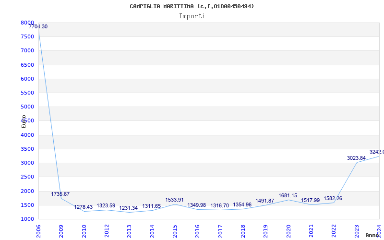Select the 1491.87 data label
Screen dimensions: 384x240
tap(265, 201)
